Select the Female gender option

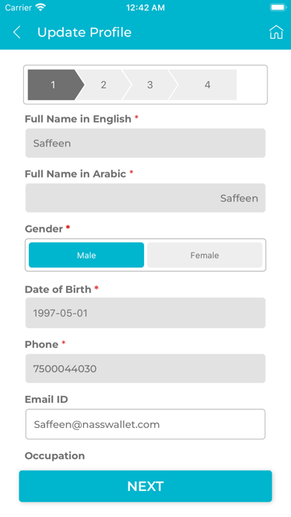pos(205,255)
